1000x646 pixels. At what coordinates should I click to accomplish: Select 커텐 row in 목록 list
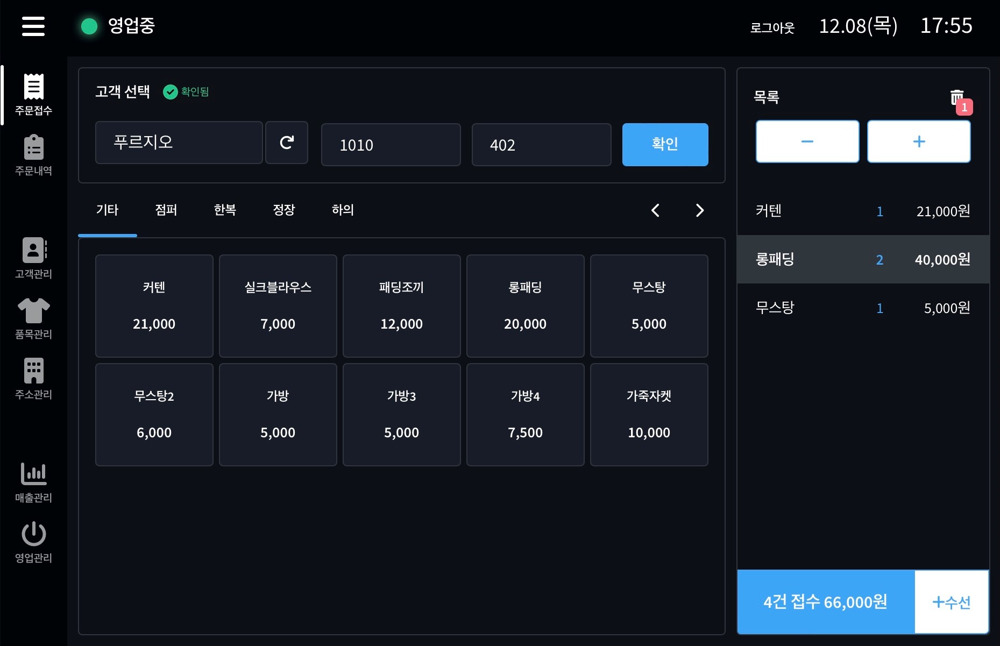[x=863, y=211]
